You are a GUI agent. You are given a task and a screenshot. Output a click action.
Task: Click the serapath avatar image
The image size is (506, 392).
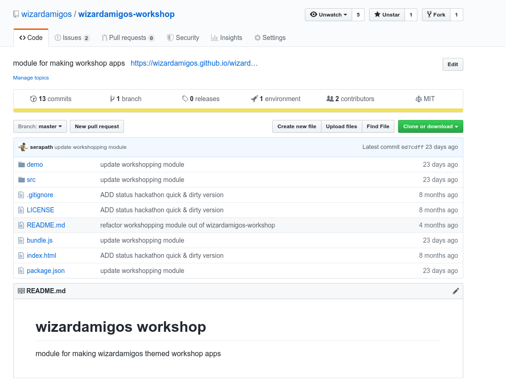[x=23, y=147]
